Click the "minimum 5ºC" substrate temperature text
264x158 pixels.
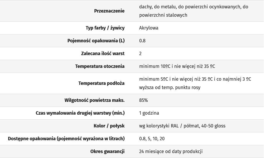[x=154, y=79]
